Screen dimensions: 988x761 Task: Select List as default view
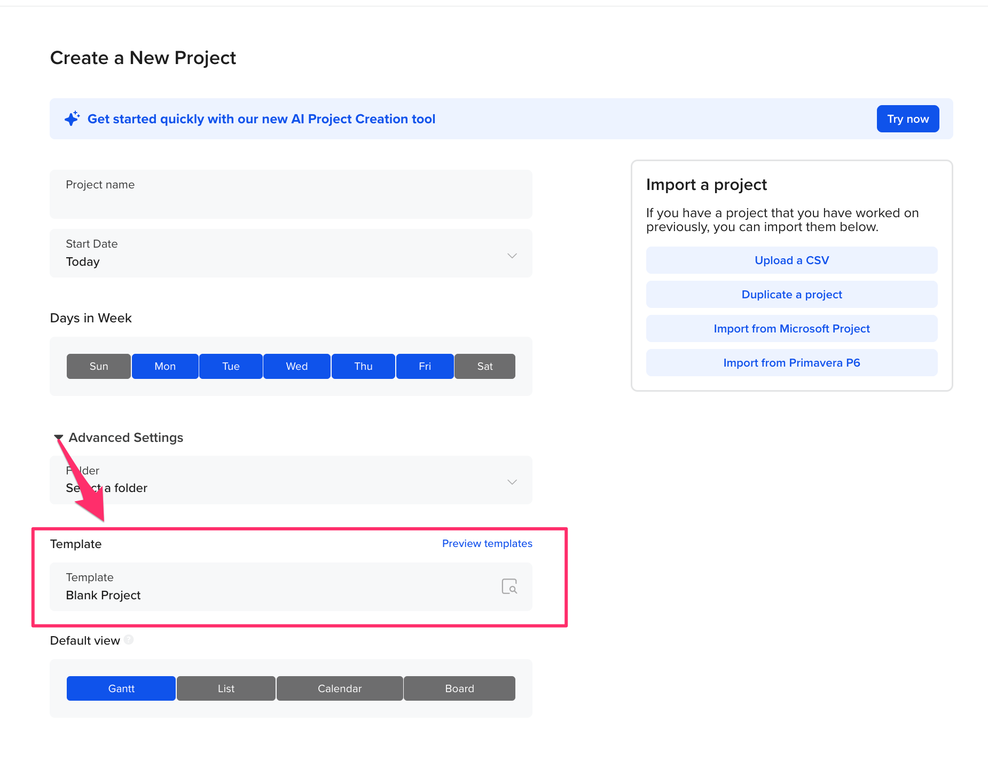[226, 688]
